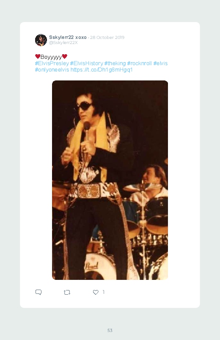Click the page number 53
The height and width of the screenshot is (340, 220).
coord(110,330)
